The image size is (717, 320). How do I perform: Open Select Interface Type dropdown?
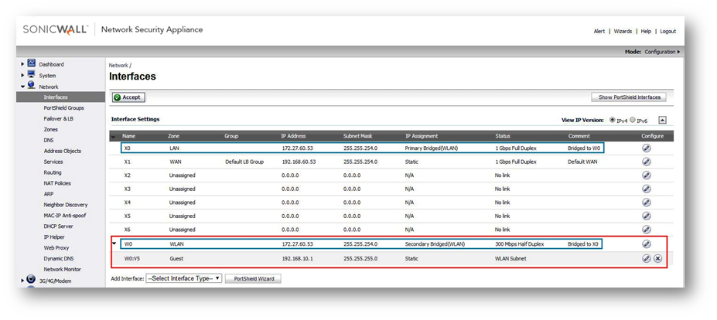click(x=184, y=278)
